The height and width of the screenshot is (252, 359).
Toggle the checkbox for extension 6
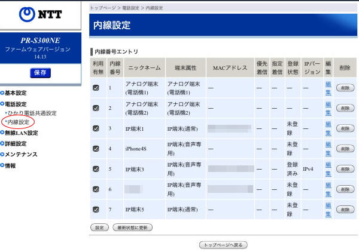coord(96,189)
